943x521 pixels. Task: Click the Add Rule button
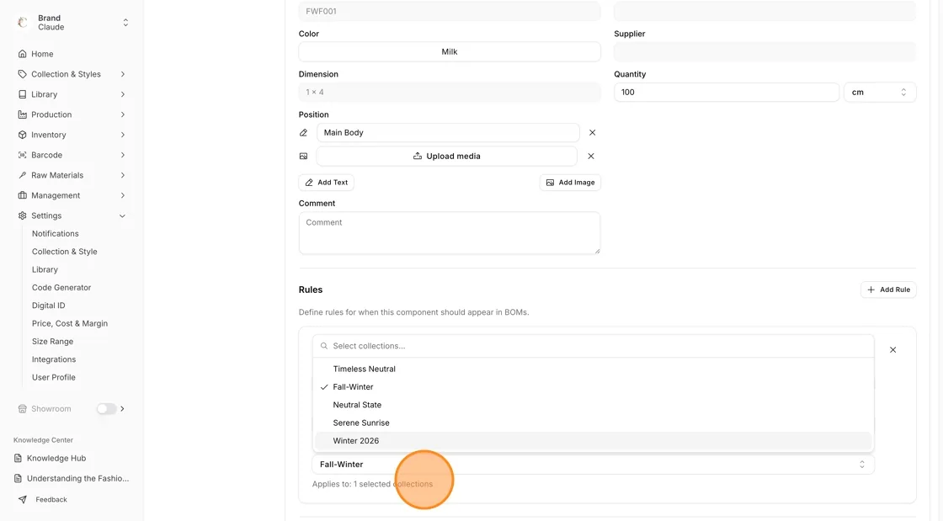tap(888, 290)
